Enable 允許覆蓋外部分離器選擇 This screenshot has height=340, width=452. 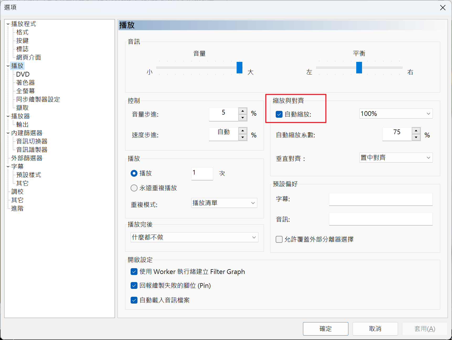(x=279, y=239)
